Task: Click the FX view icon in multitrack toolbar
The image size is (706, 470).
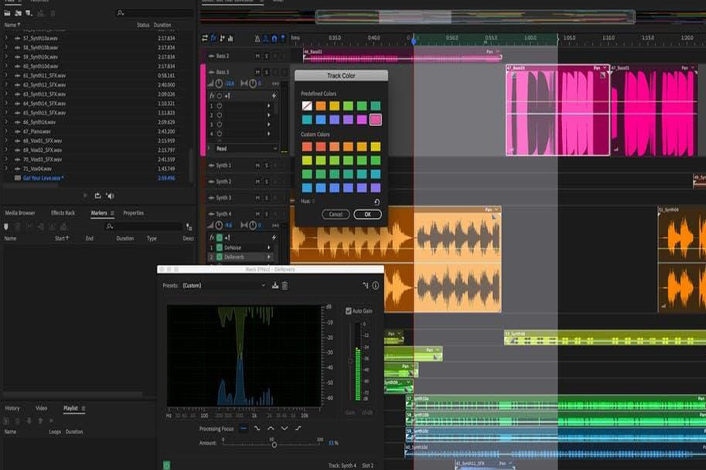Action: pyautogui.click(x=213, y=38)
